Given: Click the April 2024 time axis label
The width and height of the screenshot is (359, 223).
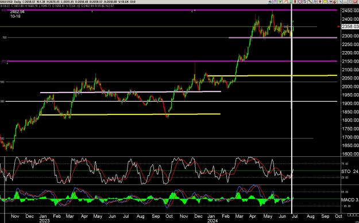Looking at the screenshot, I should click(253, 216).
